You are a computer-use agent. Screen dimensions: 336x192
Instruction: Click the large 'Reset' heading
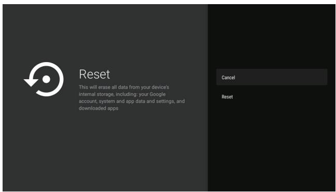94,74
